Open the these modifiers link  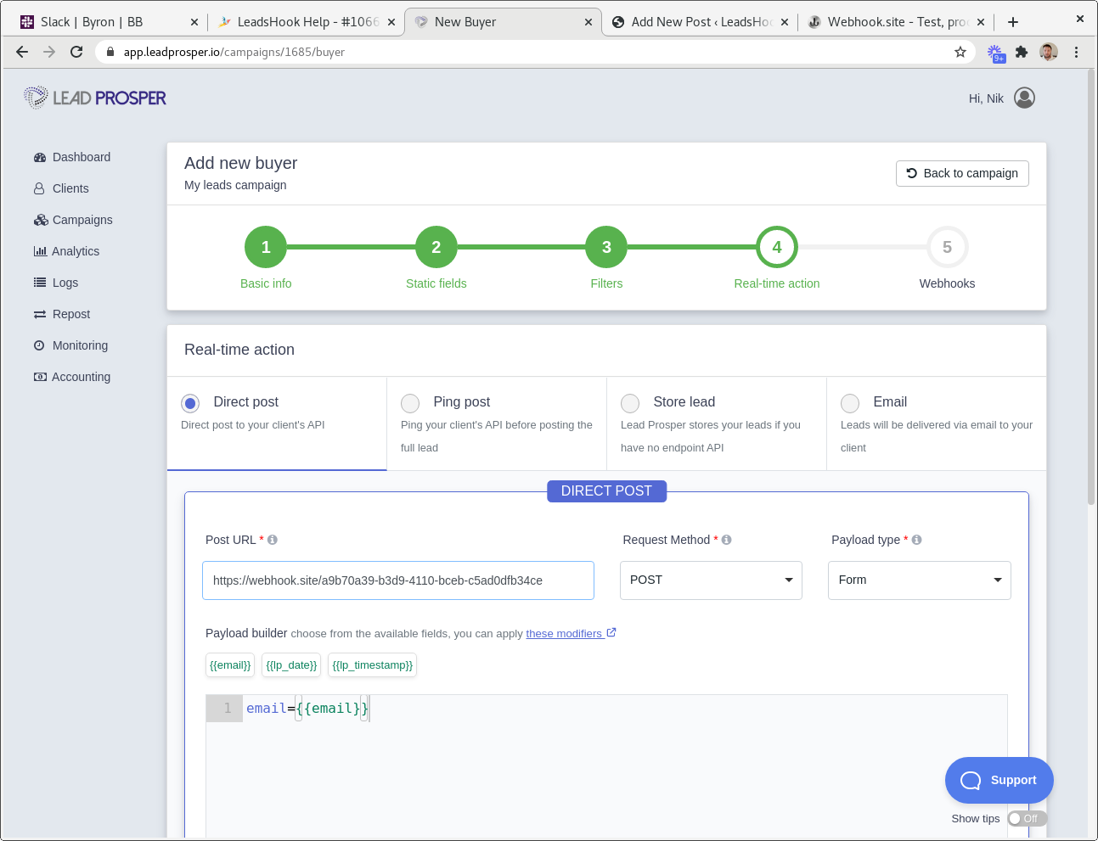571,634
